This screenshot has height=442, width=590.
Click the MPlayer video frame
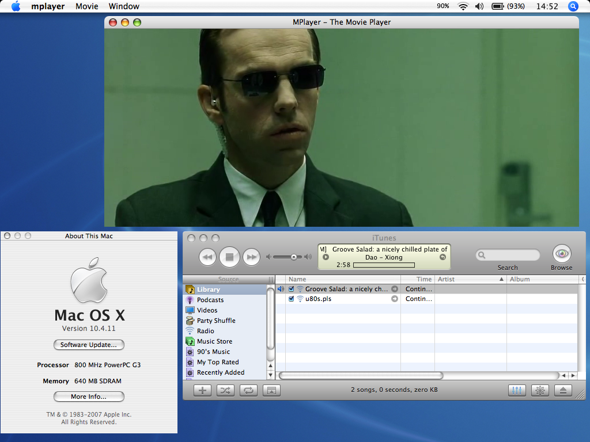tap(342, 128)
